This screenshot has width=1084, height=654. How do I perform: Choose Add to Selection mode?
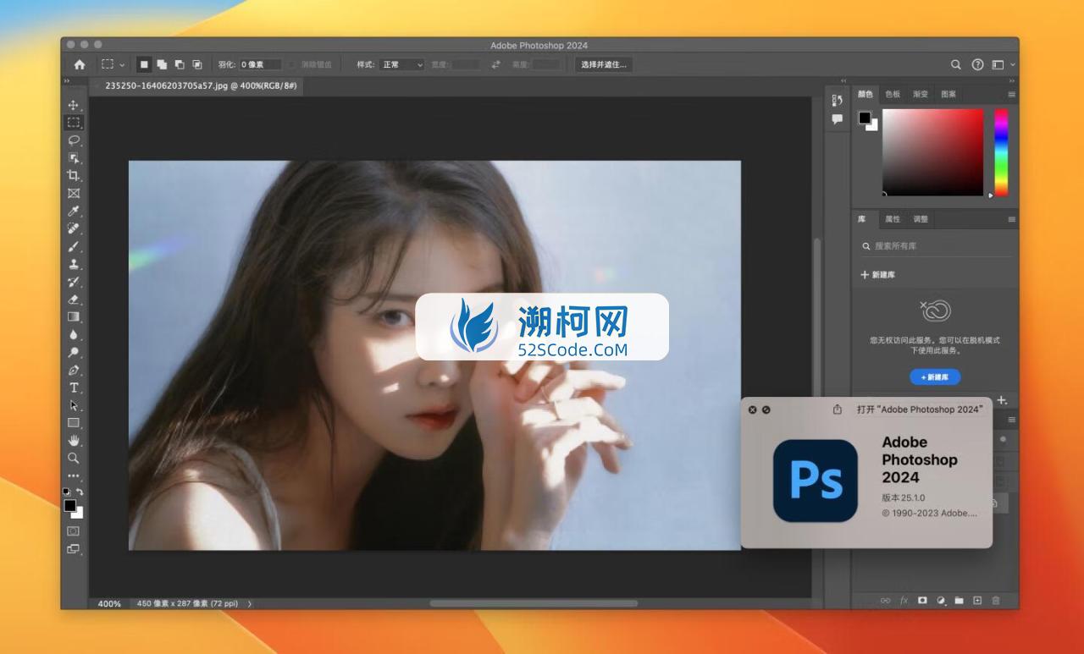pos(162,64)
